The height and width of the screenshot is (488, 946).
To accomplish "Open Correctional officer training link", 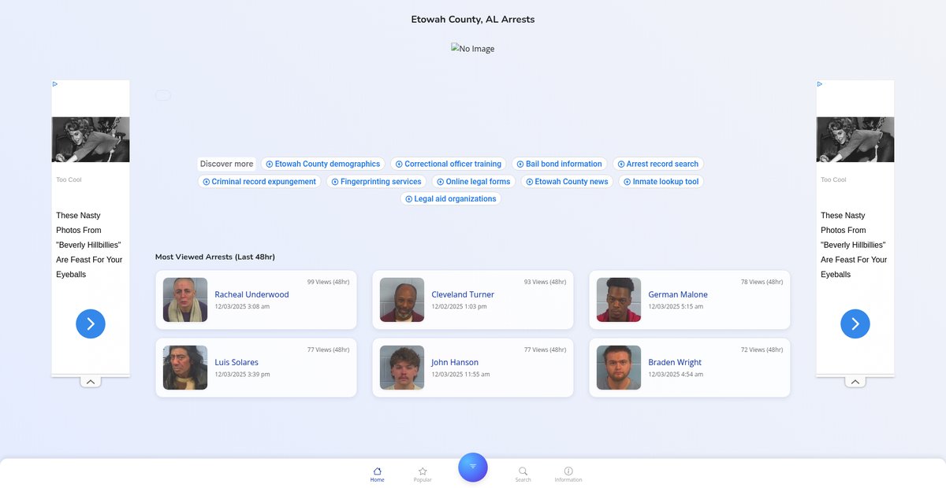I will (449, 164).
